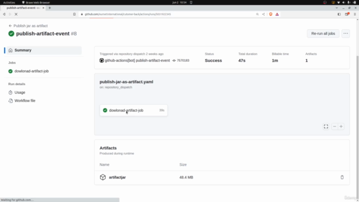Open the dowlonad-artifact-job graph node
Screen dimensions: 359x202
(x=134, y=110)
